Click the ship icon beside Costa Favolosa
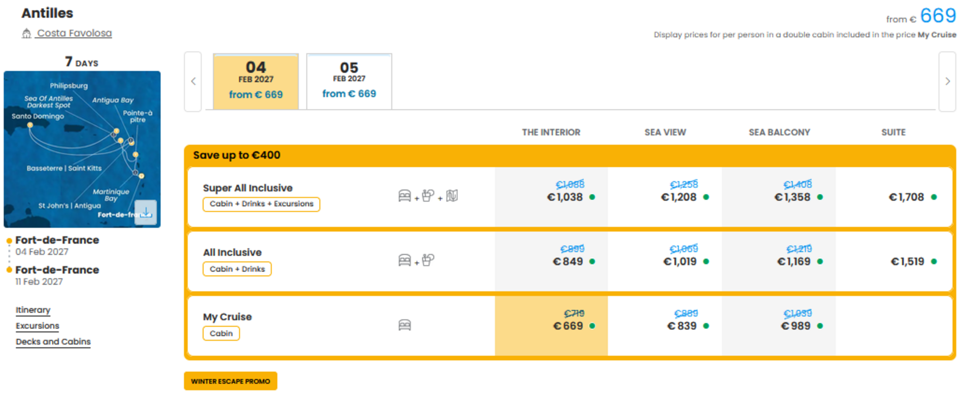 pos(27,33)
